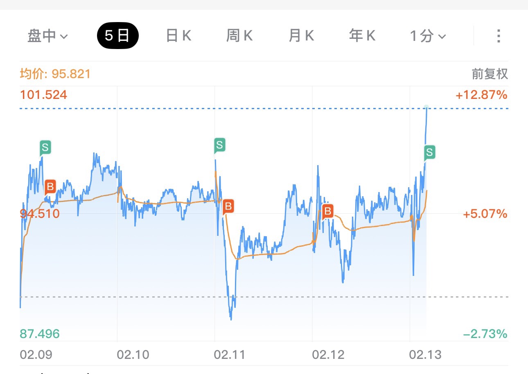This screenshot has width=528, height=374.
Task: Click the buy marker on 02.09
Action: (x=50, y=187)
